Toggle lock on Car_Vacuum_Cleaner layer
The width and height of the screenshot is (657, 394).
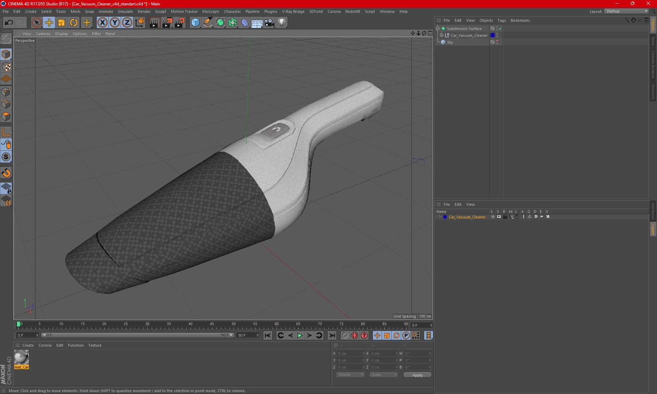(517, 217)
